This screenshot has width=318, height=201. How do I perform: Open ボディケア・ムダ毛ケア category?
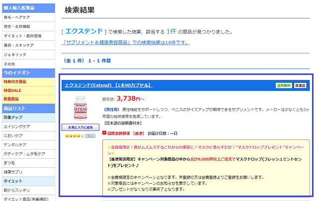click(x=29, y=154)
